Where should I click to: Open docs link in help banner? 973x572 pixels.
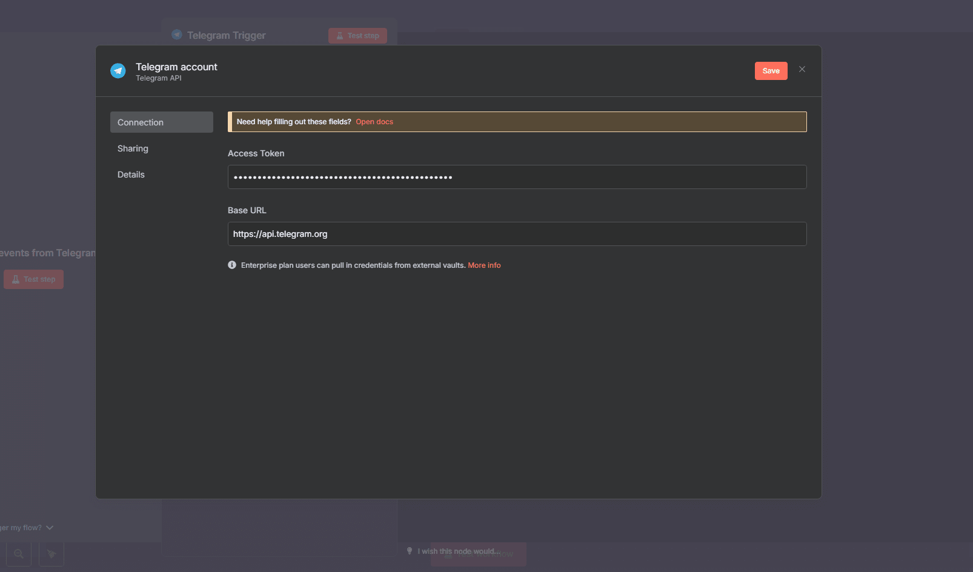374,122
